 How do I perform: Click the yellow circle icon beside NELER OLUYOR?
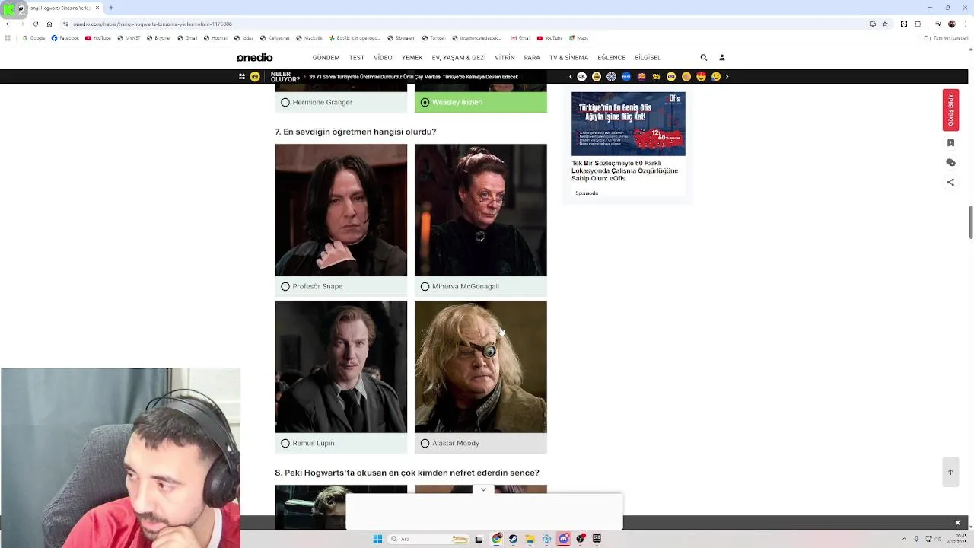255,77
